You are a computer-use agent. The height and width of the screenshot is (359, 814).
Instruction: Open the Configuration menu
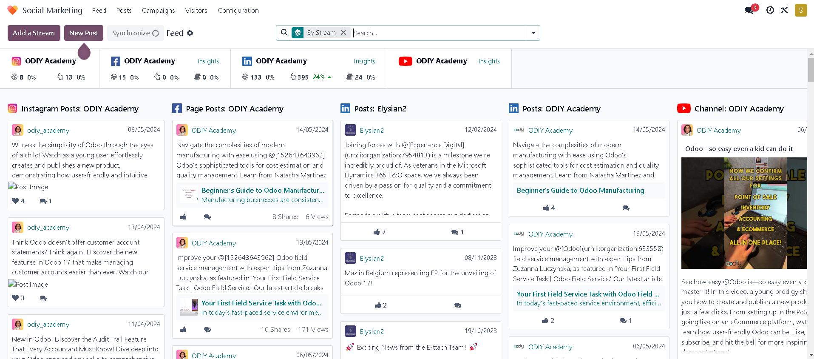pyautogui.click(x=238, y=10)
